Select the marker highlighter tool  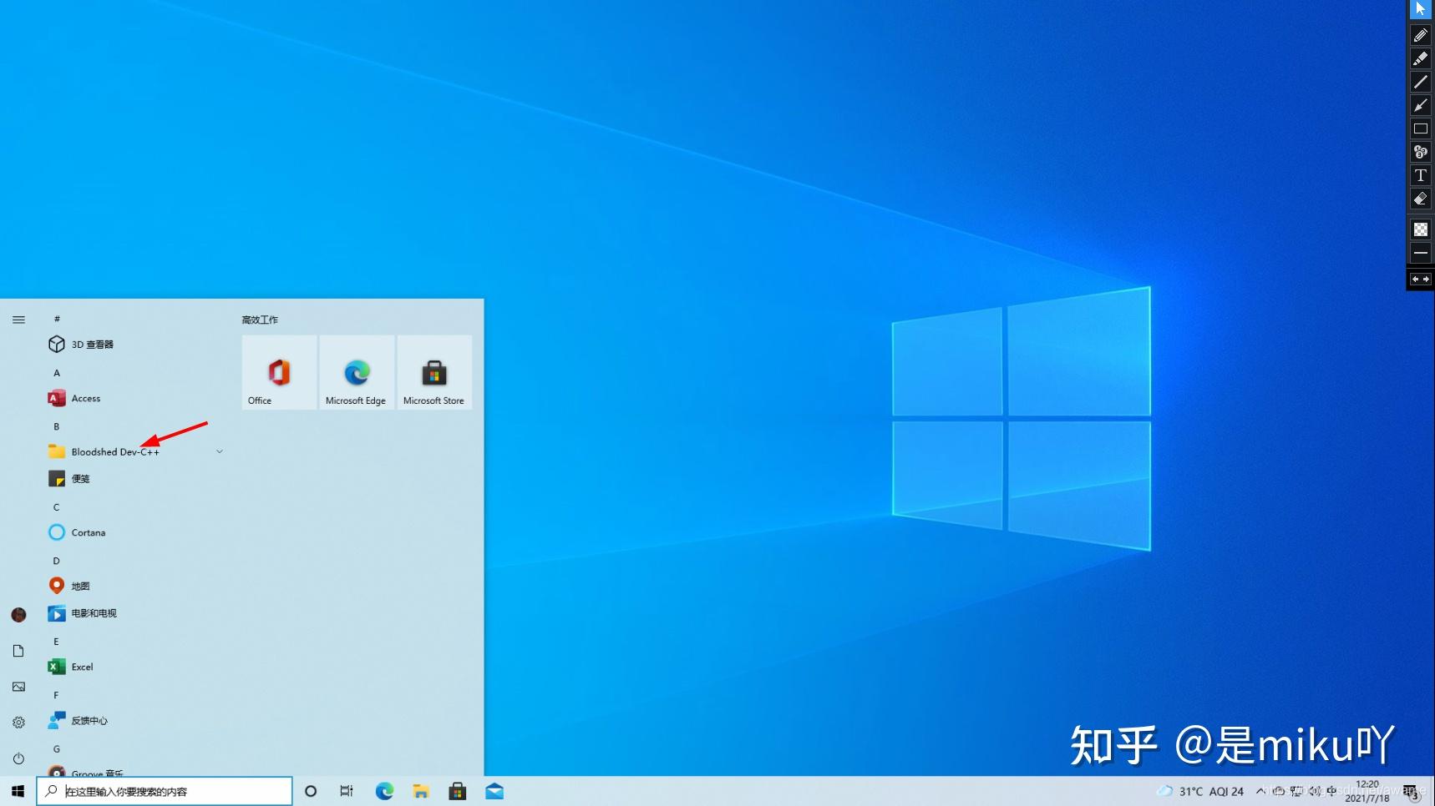click(x=1421, y=58)
